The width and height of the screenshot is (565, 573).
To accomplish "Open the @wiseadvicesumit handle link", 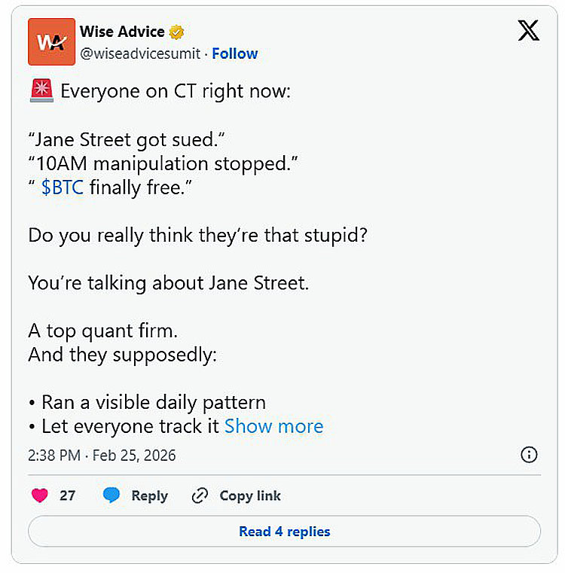I will (142, 53).
